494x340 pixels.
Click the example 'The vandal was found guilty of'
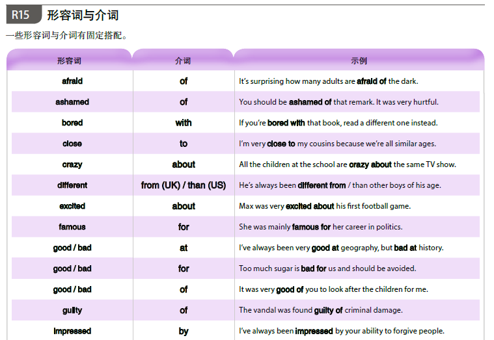pos(321,310)
